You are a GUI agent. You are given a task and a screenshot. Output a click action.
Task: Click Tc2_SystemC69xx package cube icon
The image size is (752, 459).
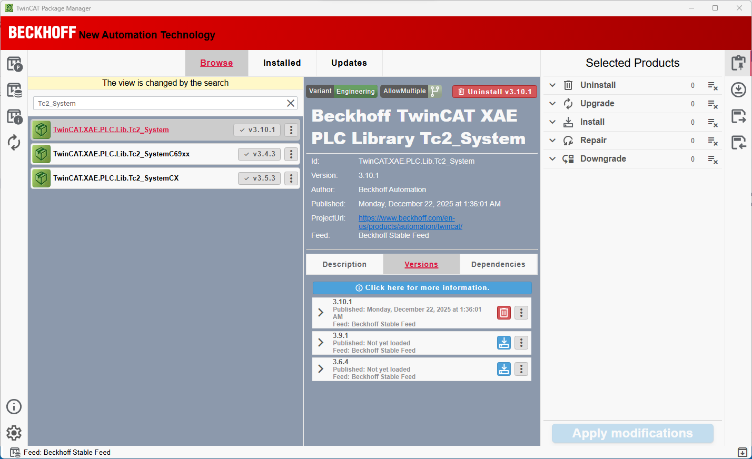(42, 154)
